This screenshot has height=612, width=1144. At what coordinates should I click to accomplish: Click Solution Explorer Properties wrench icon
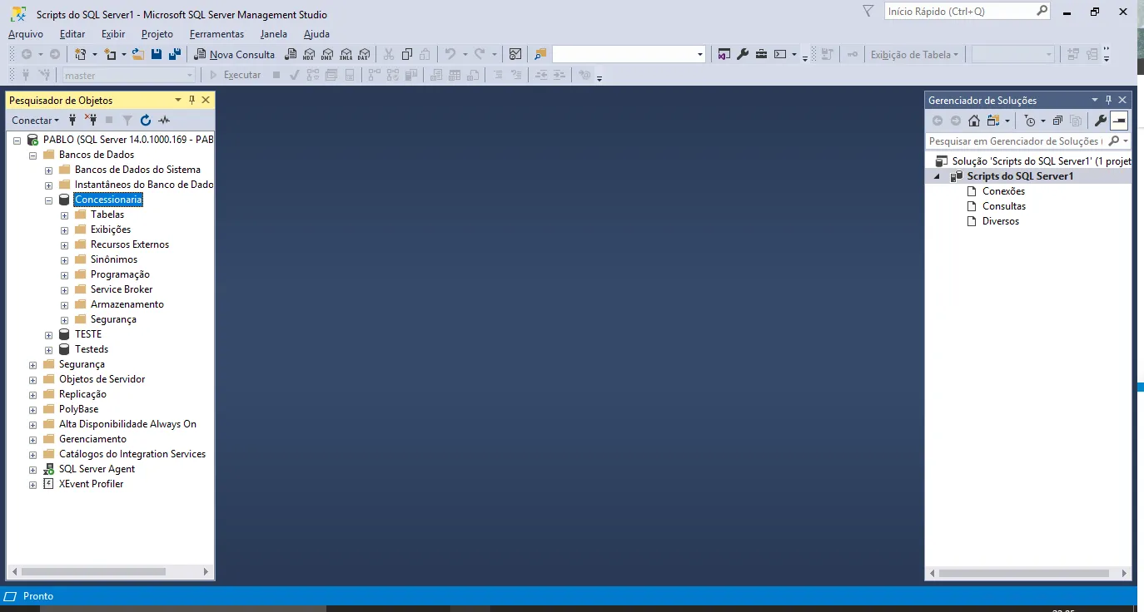click(x=1100, y=121)
